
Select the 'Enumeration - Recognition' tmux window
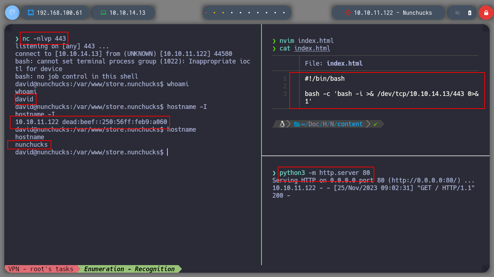pos(129,269)
